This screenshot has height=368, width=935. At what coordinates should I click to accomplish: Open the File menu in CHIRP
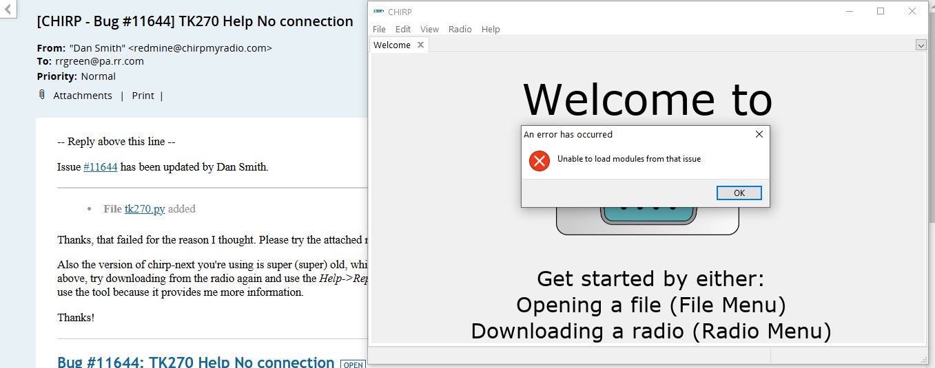(379, 29)
